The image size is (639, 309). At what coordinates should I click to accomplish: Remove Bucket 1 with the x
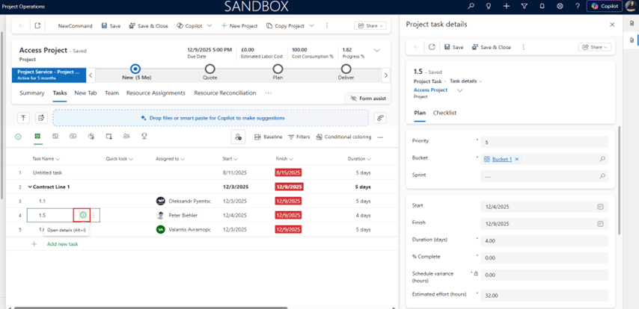[516, 159]
